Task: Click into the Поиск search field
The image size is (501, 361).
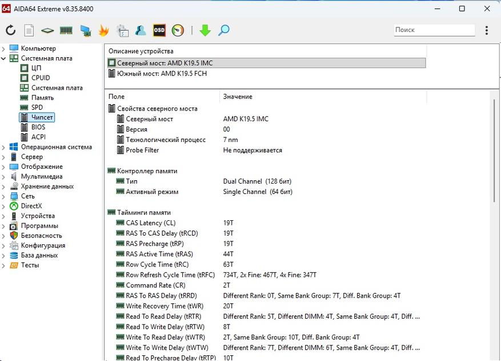Action: [434, 30]
